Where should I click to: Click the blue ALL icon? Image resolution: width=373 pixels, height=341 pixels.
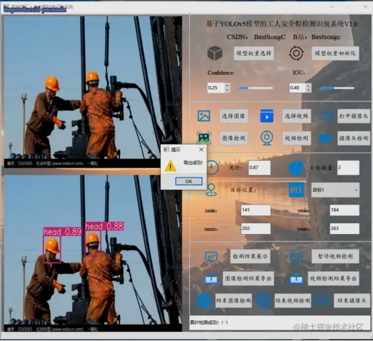point(296,190)
